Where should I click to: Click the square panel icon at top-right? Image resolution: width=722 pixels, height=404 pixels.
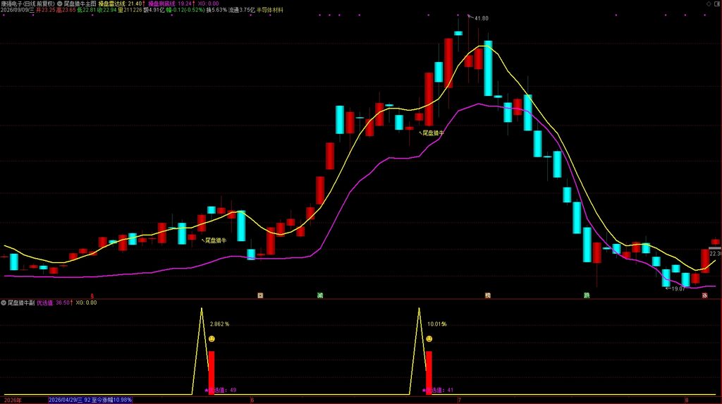(x=717, y=4)
